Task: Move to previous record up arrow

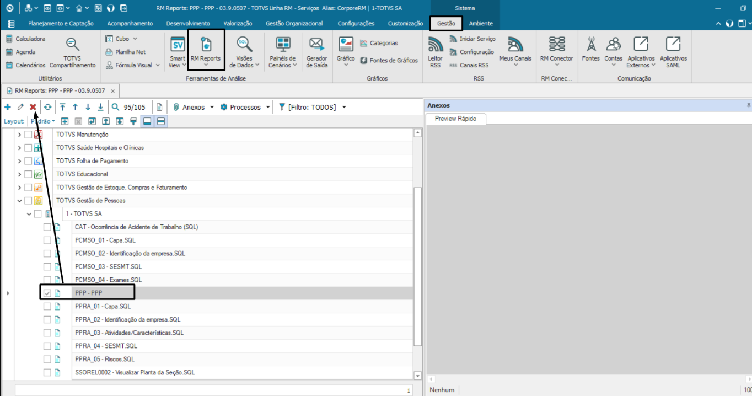Action: point(76,107)
